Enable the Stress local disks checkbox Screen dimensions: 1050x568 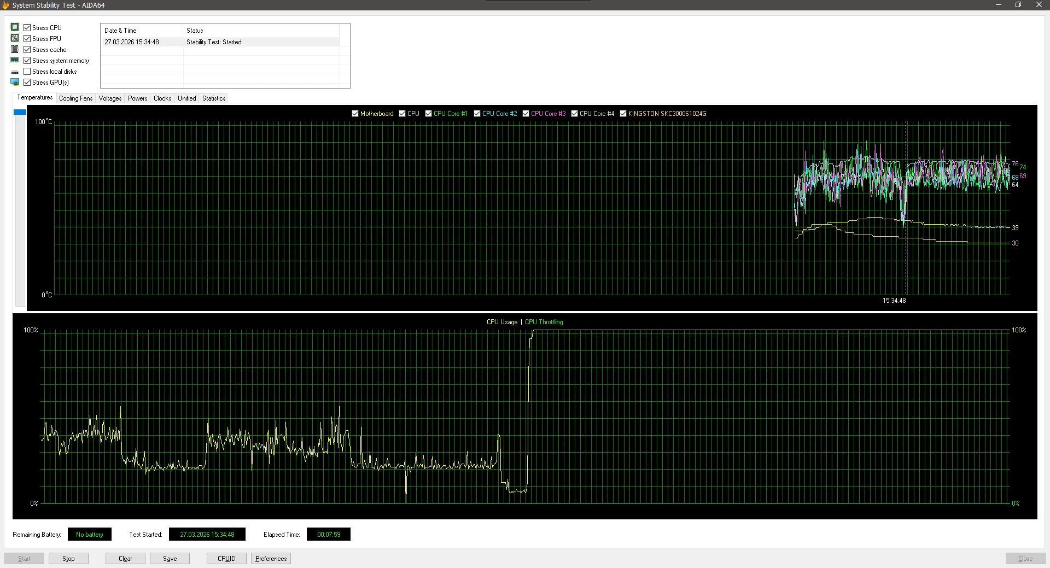pos(27,72)
